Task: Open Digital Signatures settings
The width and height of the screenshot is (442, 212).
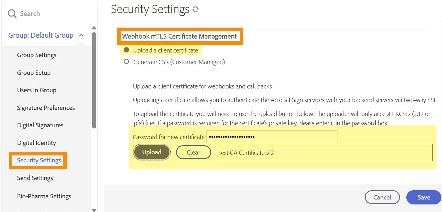Action: pos(40,125)
